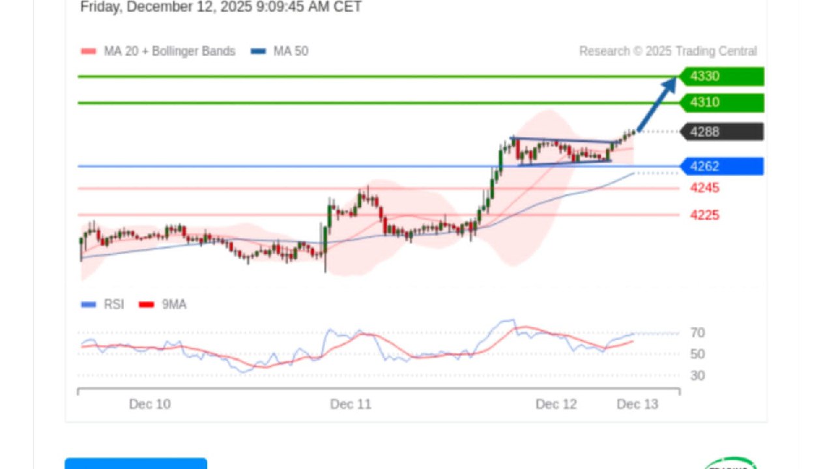Click the red 4225 support label
Image resolution: width=834 pixels, height=469 pixels.
[705, 215]
